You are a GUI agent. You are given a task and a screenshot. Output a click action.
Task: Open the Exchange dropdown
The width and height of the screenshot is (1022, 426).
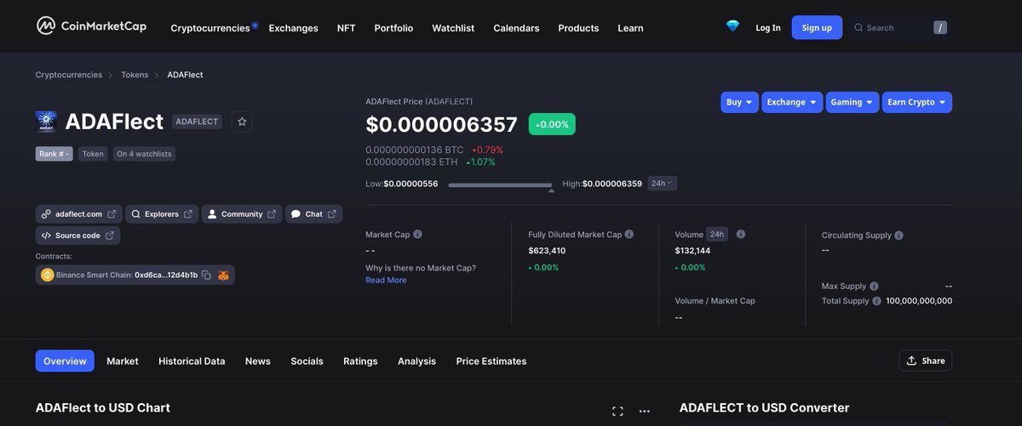click(x=792, y=102)
